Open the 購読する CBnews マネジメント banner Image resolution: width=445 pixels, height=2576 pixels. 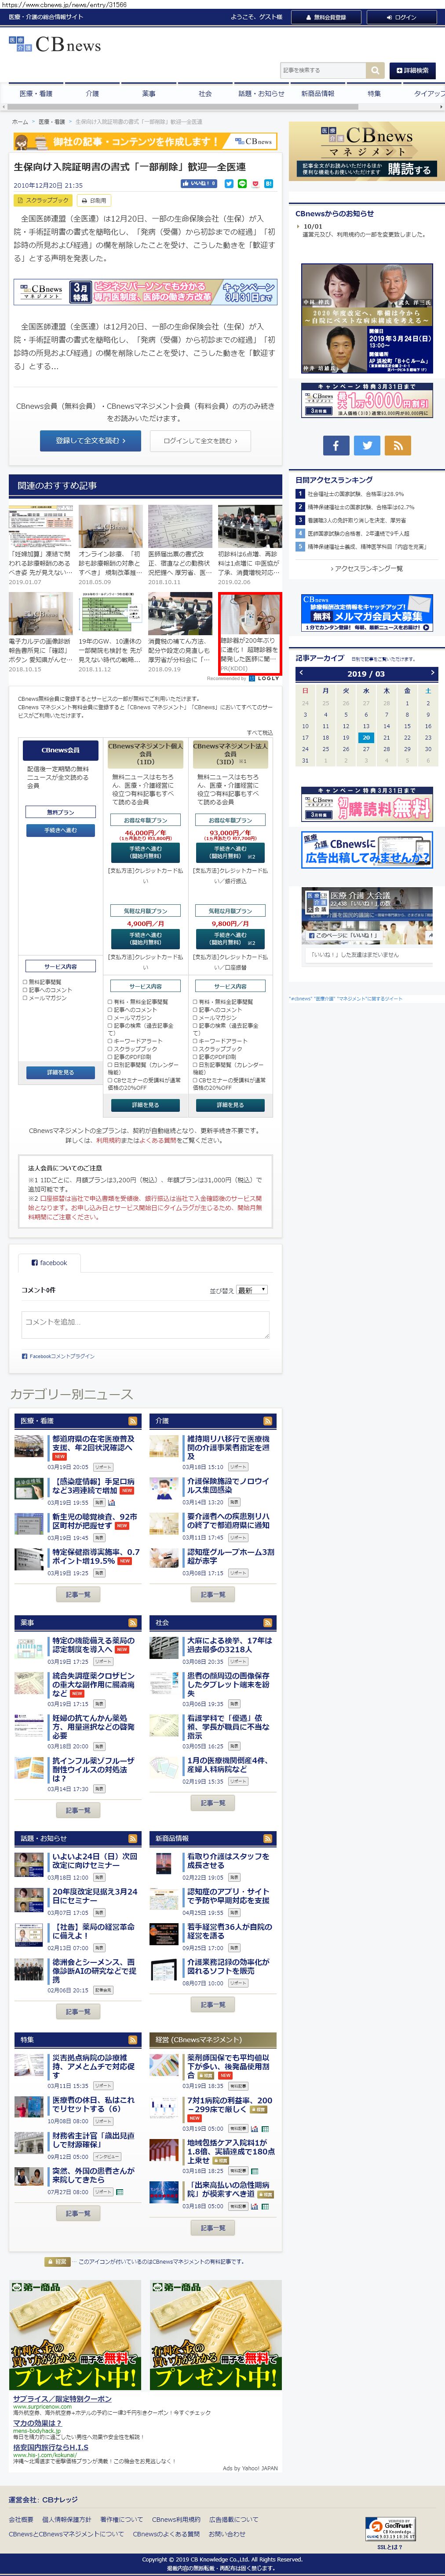pyautogui.click(x=367, y=152)
